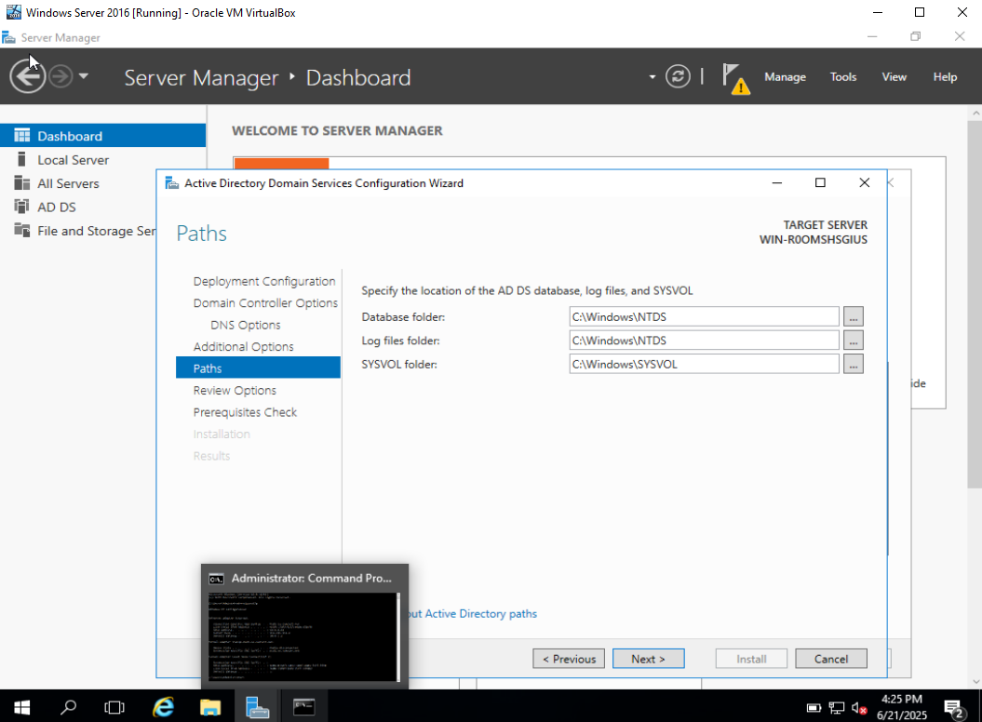The height and width of the screenshot is (722, 982).
Task: Open the notifications flag with warning
Action: tap(735, 77)
